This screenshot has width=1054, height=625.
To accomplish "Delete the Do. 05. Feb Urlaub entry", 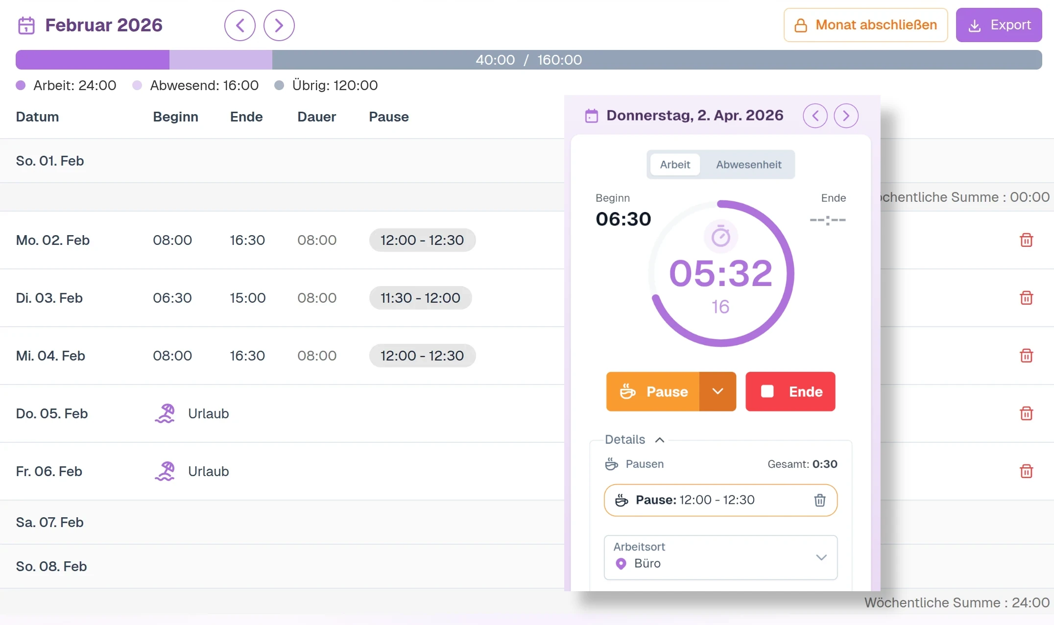I will coord(1027,413).
